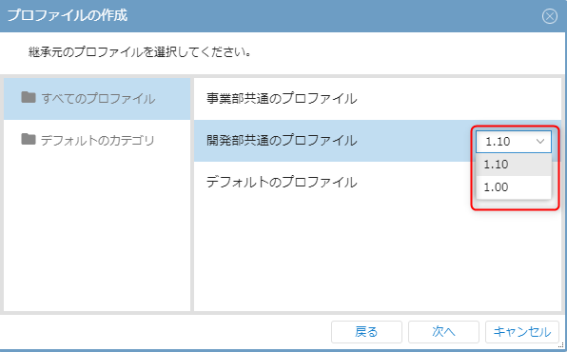Click the folder icon beside デフォルトのカテゴリ

29,139
